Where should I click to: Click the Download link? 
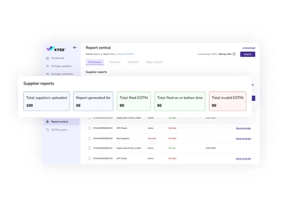(248, 48)
